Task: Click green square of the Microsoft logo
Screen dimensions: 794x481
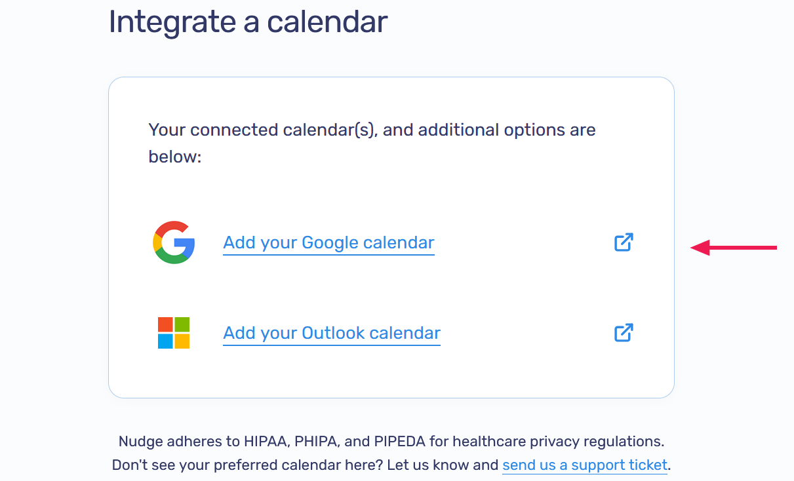Action: 182,324
